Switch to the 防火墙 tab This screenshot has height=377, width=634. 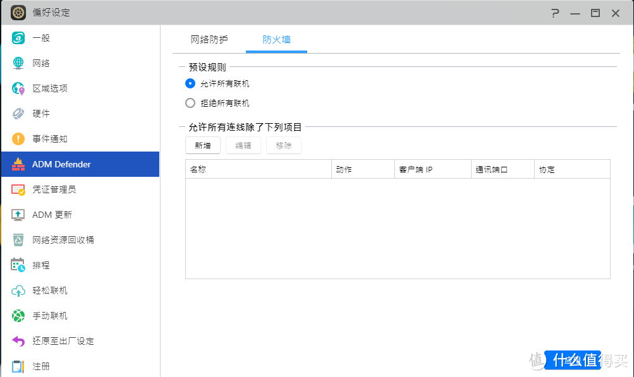[277, 40]
